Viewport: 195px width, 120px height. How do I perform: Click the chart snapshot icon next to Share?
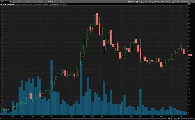(x=137, y=2)
